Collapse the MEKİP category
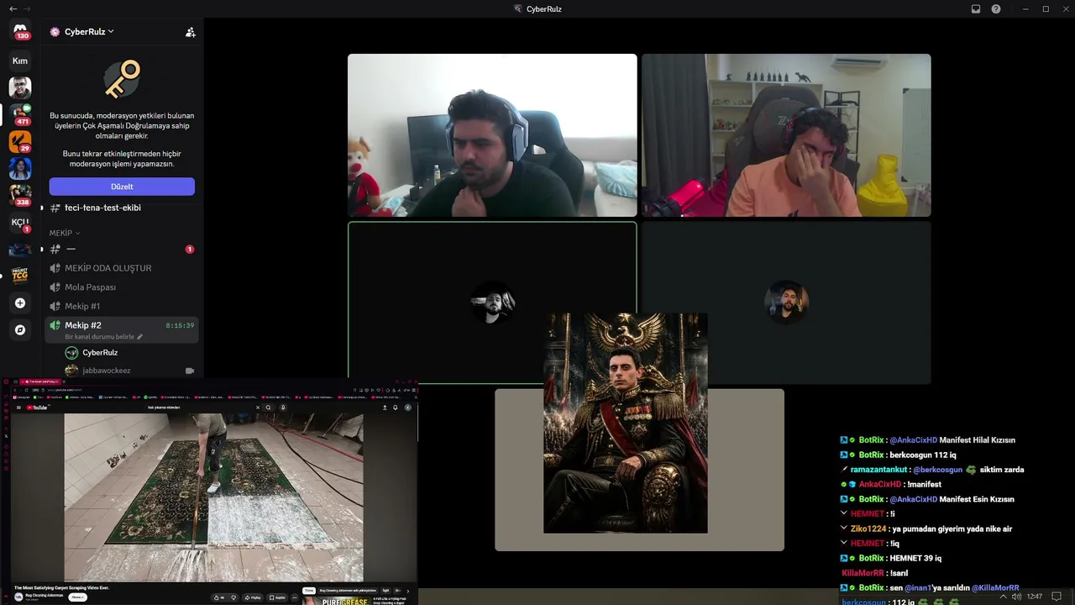The image size is (1075, 605). (65, 233)
